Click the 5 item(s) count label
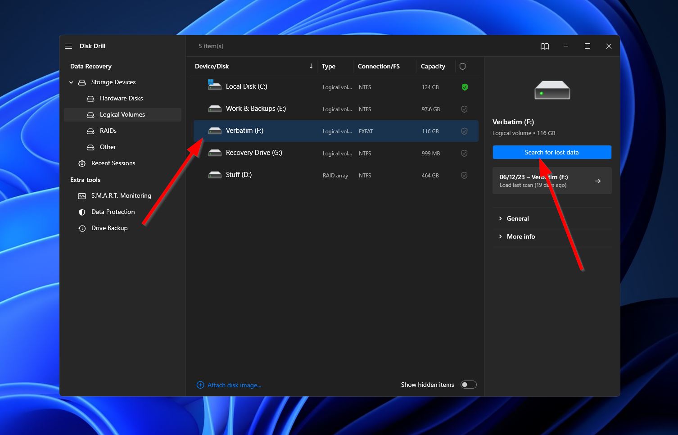The height and width of the screenshot is (435, 678). pos(211,46)
